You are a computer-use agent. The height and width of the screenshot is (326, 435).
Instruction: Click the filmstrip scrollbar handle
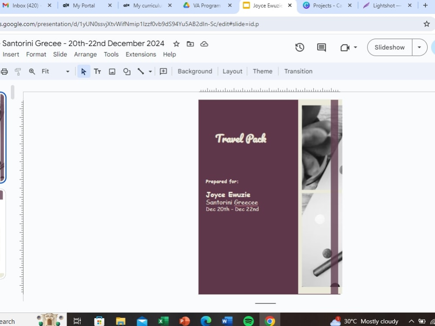point(13,92)
